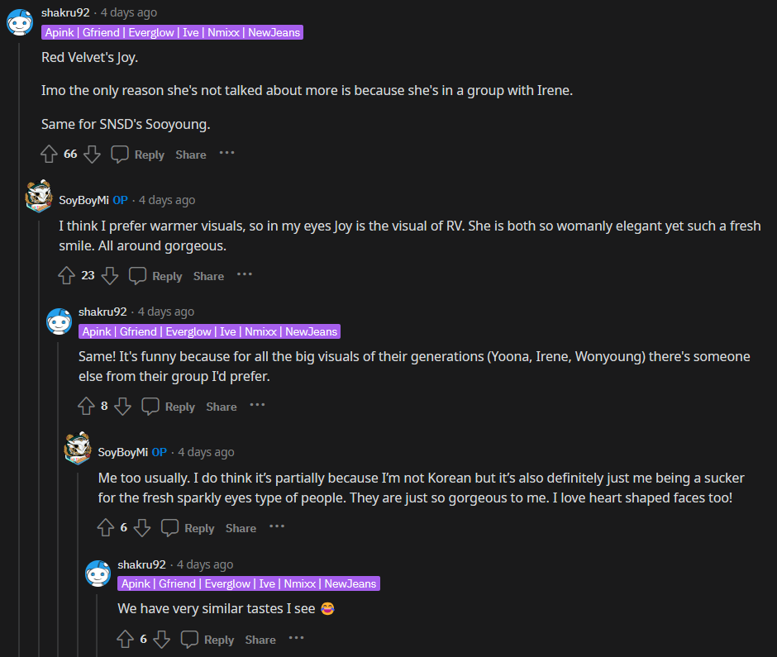Upvote shakru92's Red Velvet's Joy comment
The height and width of the screenshot is (657, 777).
point(50,155)
